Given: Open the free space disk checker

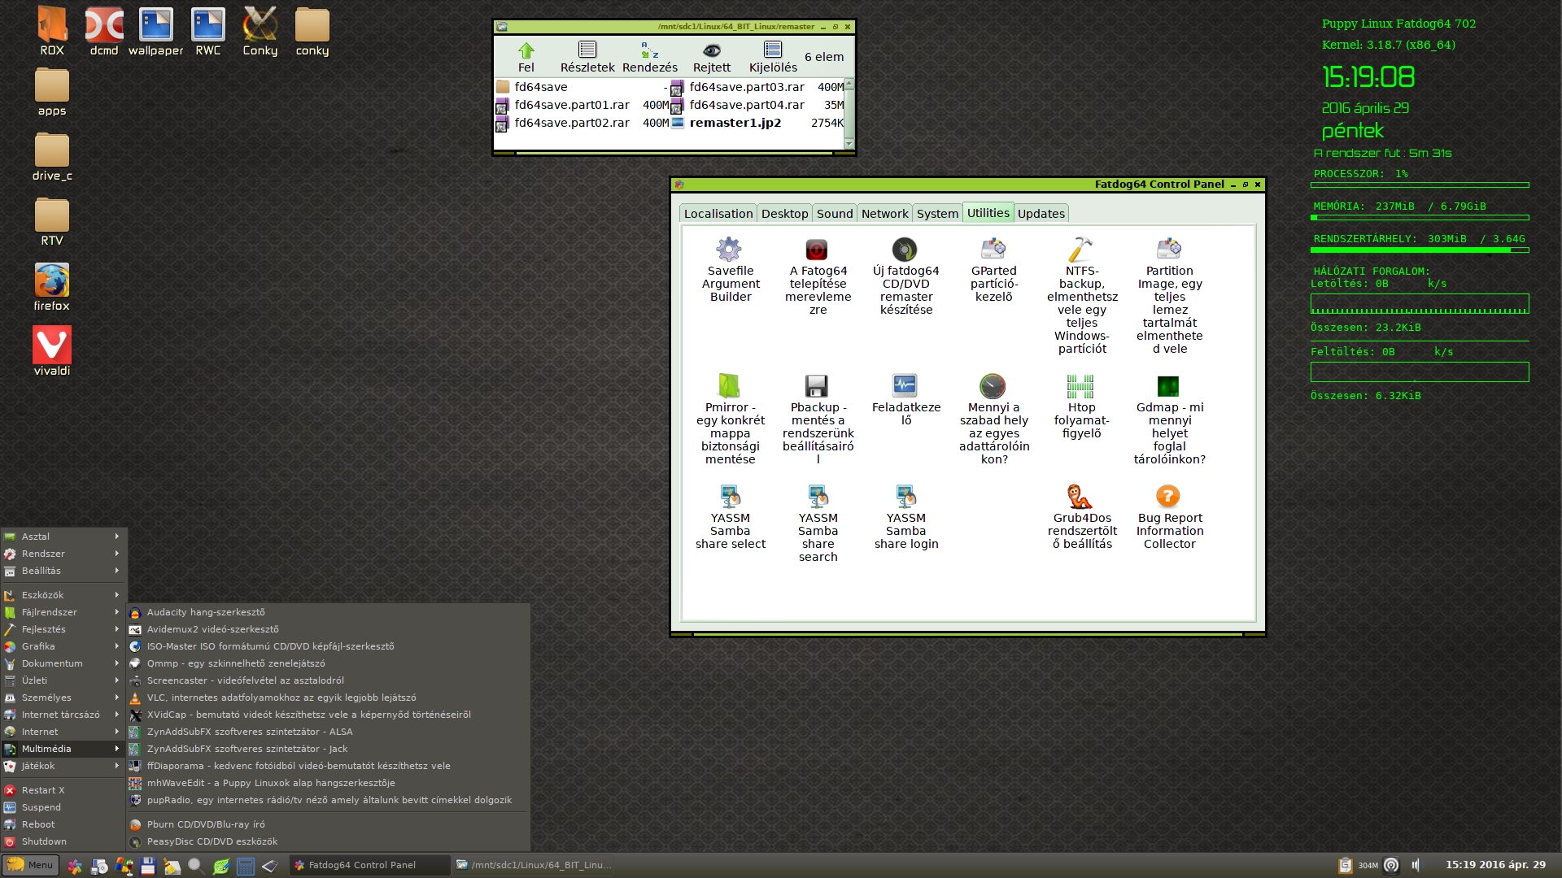Looking at the screenshot, I should click(x=993, y=419).
